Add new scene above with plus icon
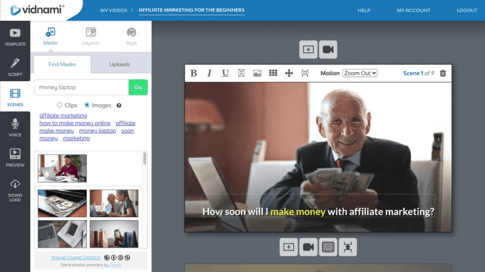Screen dimensions: 485x272 click(x=308, y=49)
